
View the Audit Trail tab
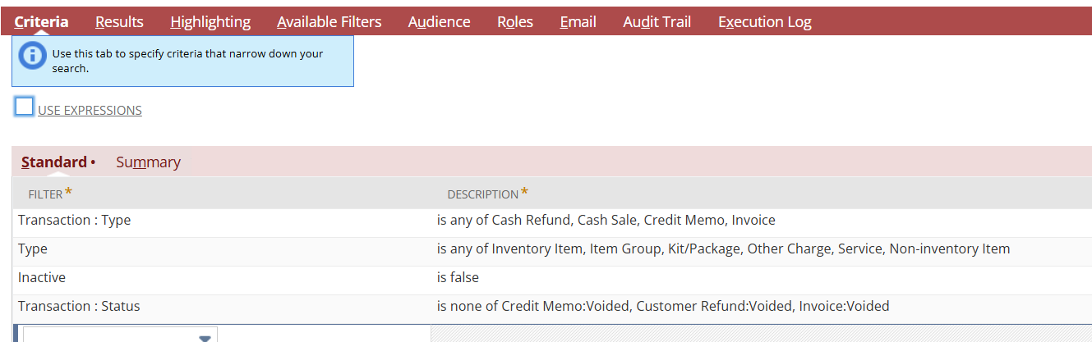point(657,22)
